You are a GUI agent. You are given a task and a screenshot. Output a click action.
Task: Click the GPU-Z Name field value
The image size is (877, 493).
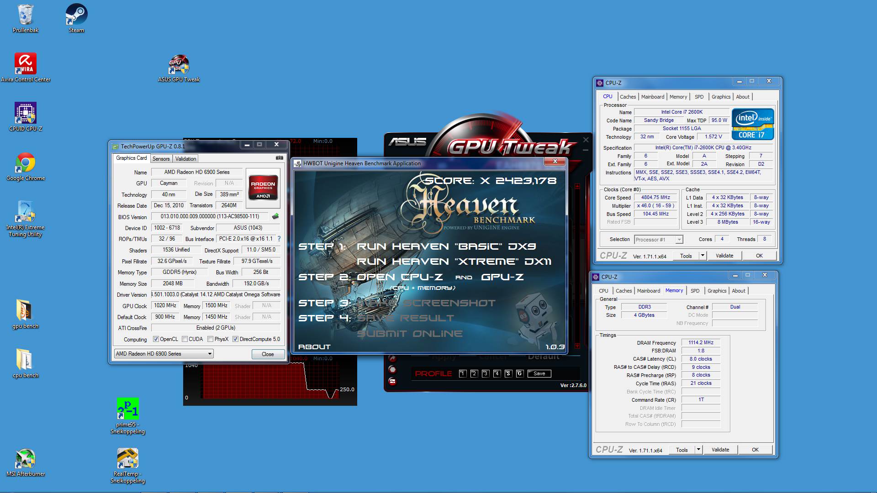(197, 172)
